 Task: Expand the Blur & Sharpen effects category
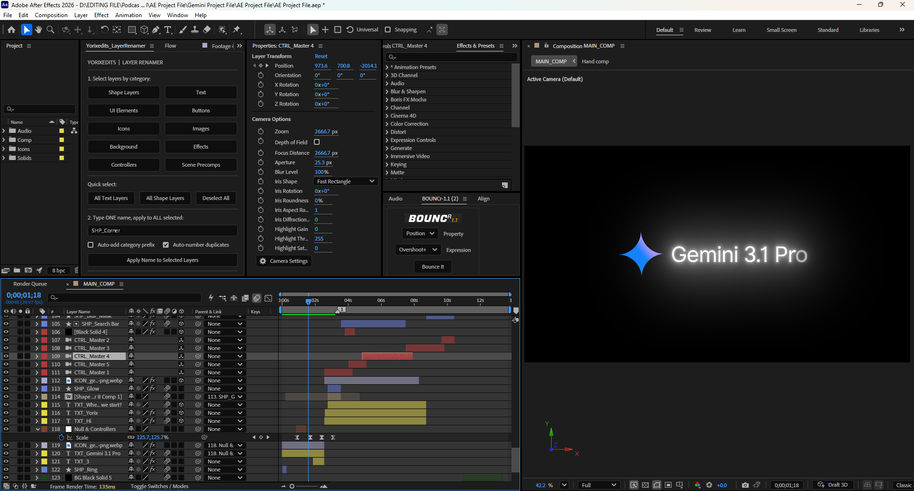(x=387, y=91)
